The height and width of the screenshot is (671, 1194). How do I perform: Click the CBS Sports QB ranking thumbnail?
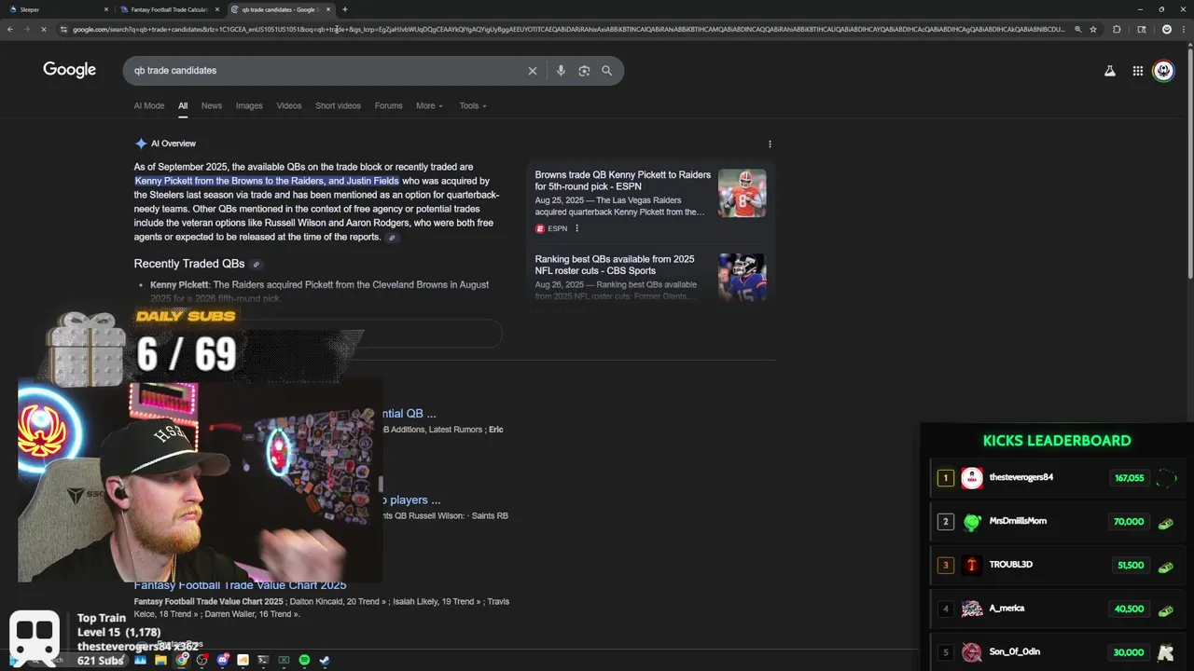click(743, 277)
